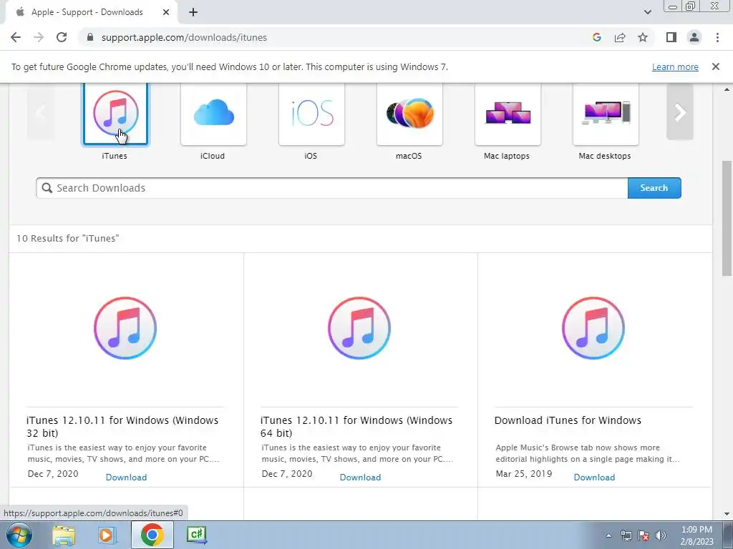This screenshot has height=549, width=733.
Task: Reload the page
Action: [62, 37]
